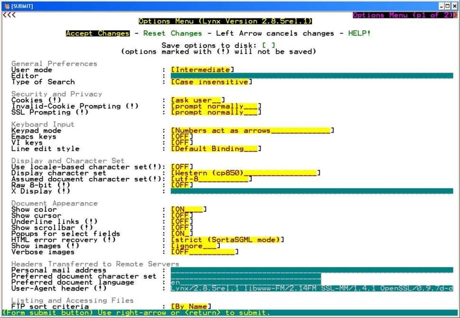460x318 pixels.
Task: Minimize the Lynx window
Action: point(441,6)
